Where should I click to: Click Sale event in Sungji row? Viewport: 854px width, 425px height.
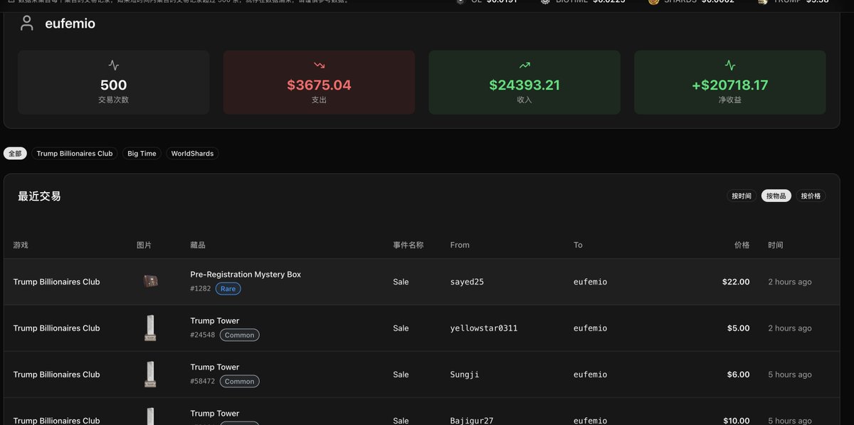point(401,374)
